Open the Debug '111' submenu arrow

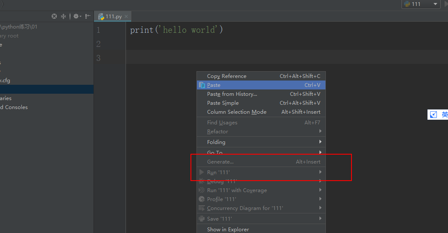pos(320,181)
